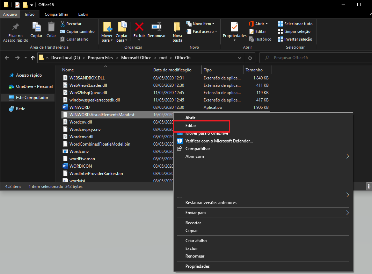Viewport: 372px width, 274px height.
Task: Go back with the left arrow
Action: click(7, 58)
